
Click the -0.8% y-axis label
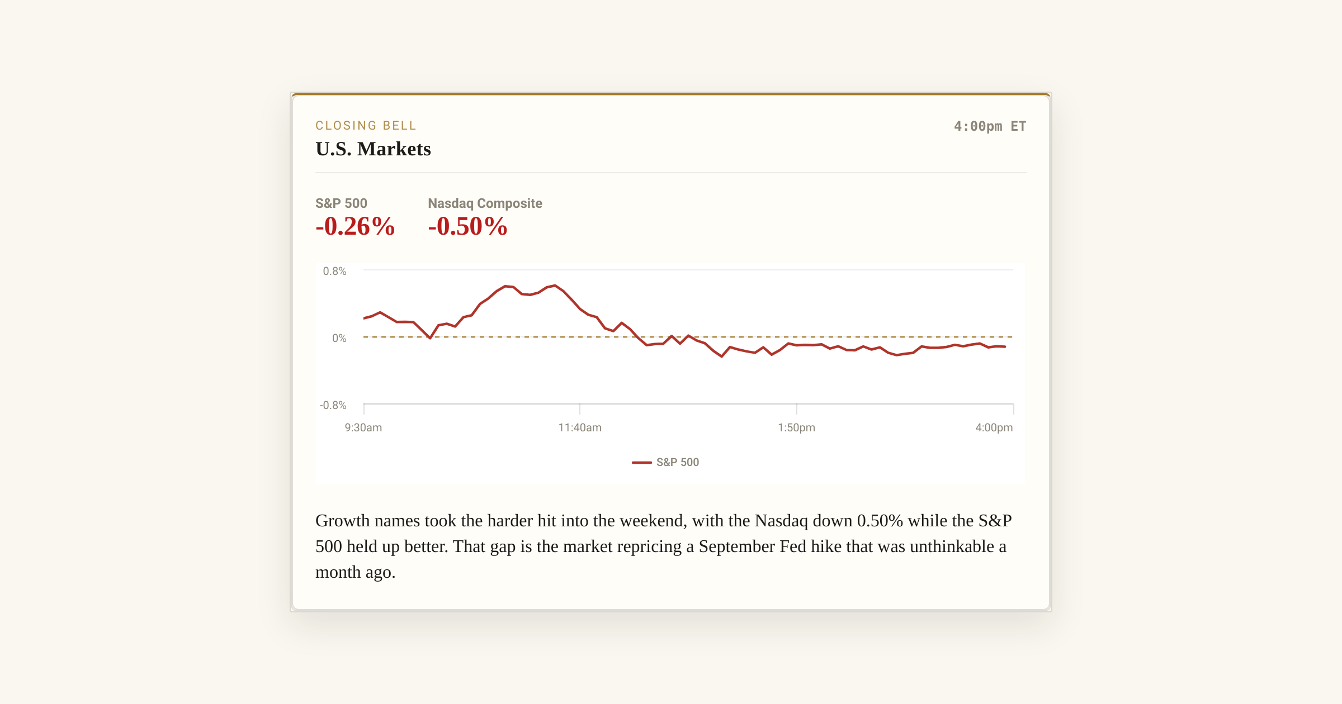(x=333, y=405)
